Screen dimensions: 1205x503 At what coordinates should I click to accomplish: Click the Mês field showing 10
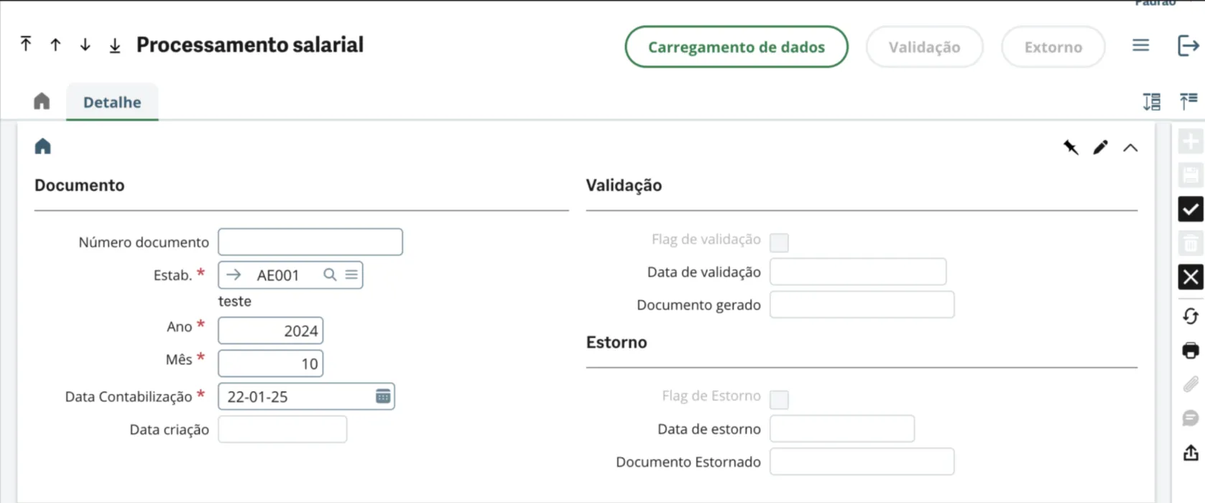(x=271, y=364)
